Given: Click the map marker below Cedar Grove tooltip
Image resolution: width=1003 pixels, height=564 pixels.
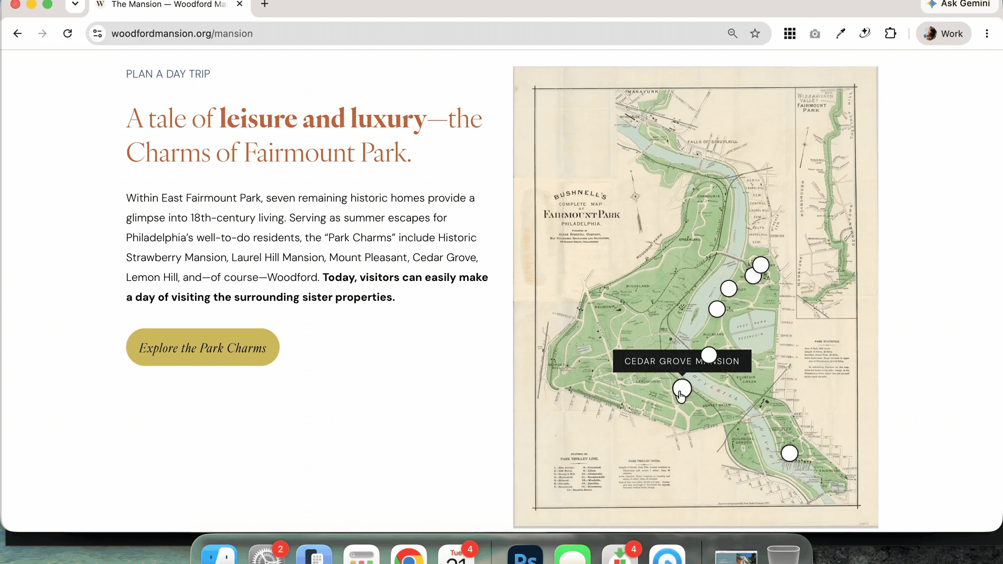Looking at the screenshot, I should (x=682, y=389).
